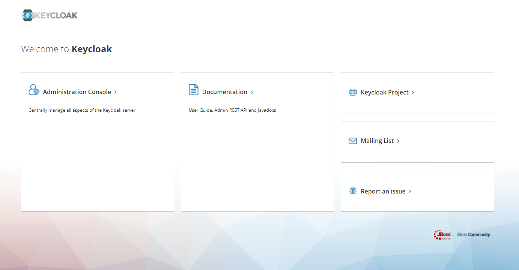This screenshot has width=519, height=270.
Task: Click the chevron next to Administration Console
Action: pos(116,92)
